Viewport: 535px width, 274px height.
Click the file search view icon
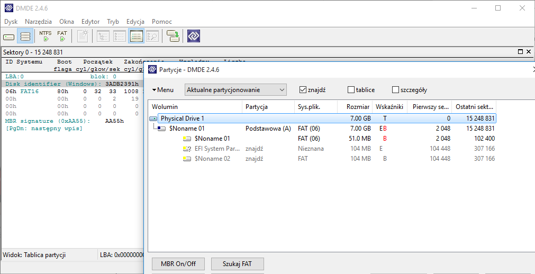[152, 36]
